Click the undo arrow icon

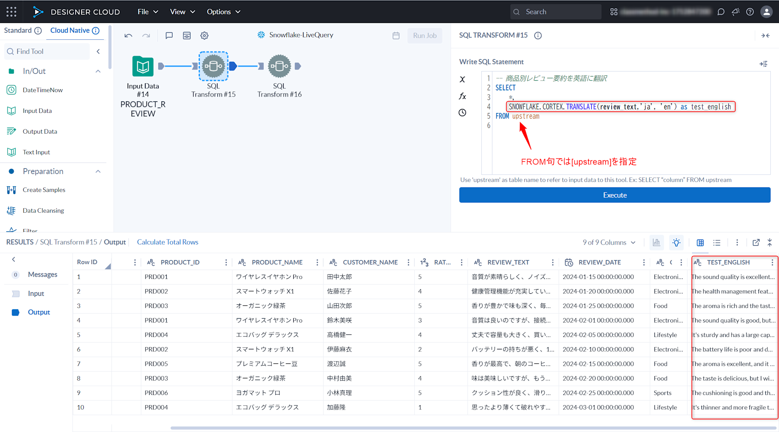129,35
